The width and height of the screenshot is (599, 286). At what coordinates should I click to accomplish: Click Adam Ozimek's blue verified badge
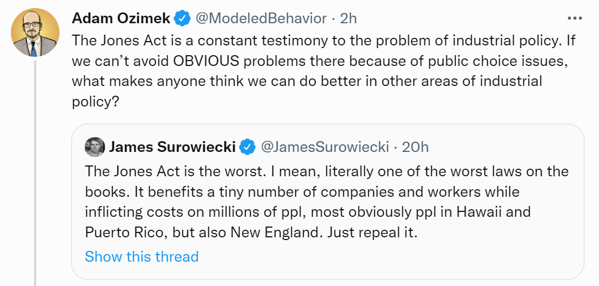[183, 18]
